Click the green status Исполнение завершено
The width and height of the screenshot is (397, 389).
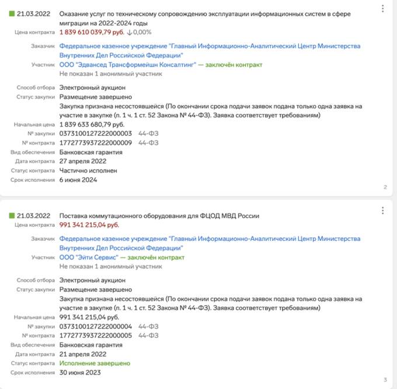[95, 363]
